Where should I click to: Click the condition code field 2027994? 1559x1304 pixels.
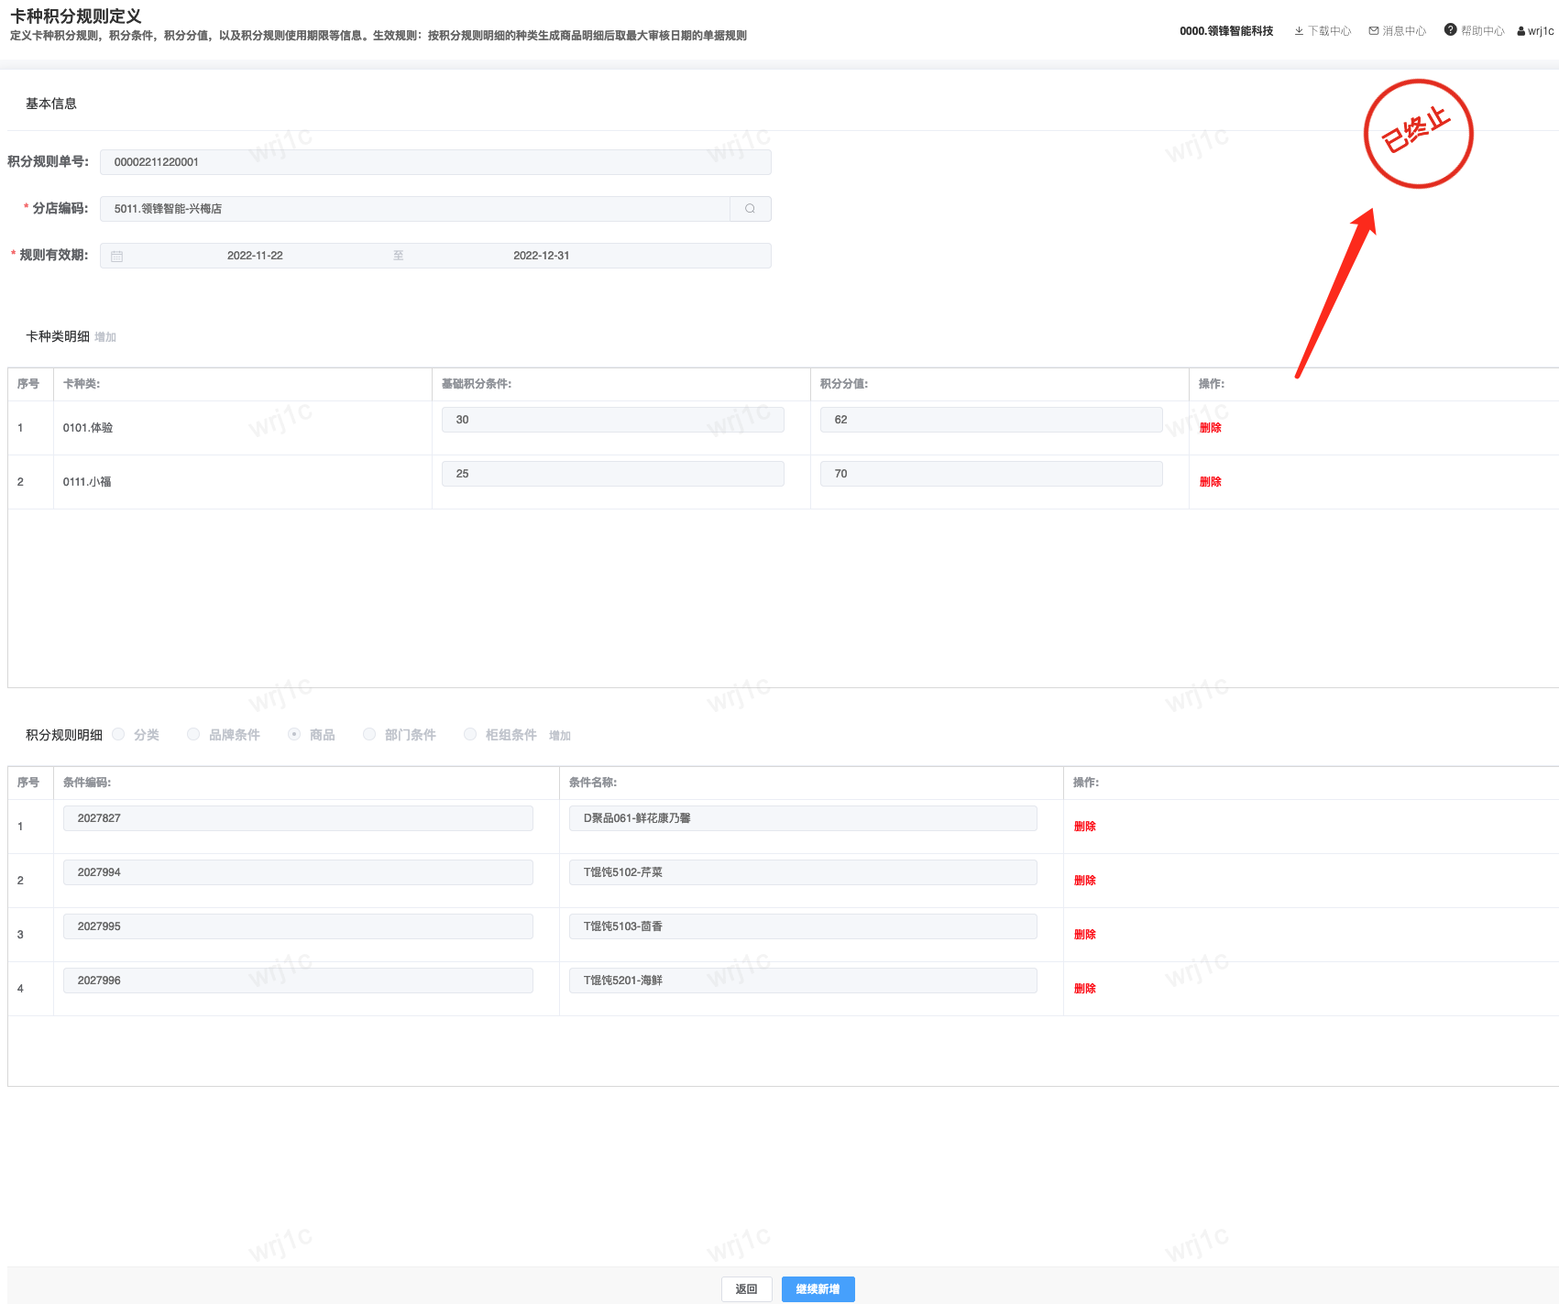point(298,872)
